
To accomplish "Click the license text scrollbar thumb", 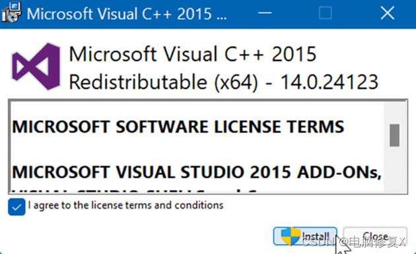I will [x=394, y=135].
